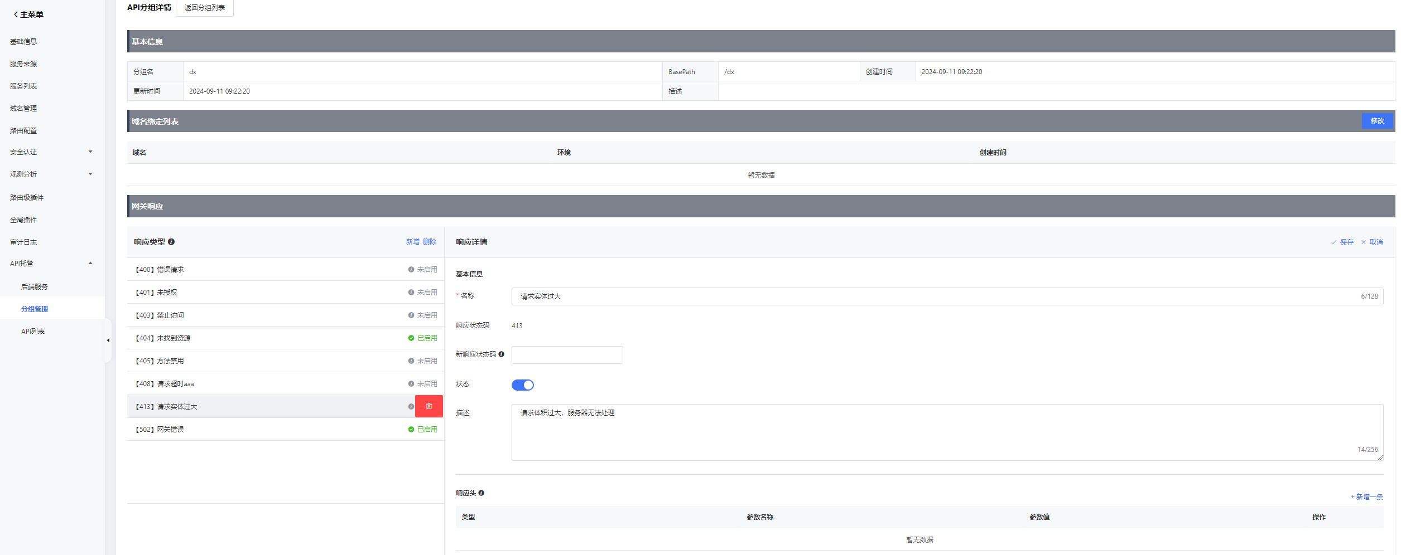Click the 新响应状态码 input field
Image resolution: width=1401 pixels, height=555 pixels.
click(567, 355)
